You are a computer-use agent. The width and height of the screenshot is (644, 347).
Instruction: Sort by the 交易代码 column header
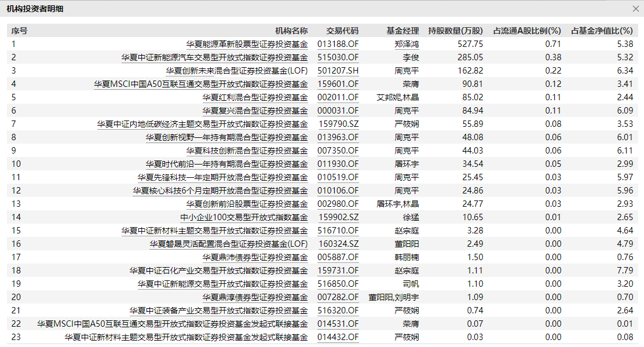tap(342, 31)
